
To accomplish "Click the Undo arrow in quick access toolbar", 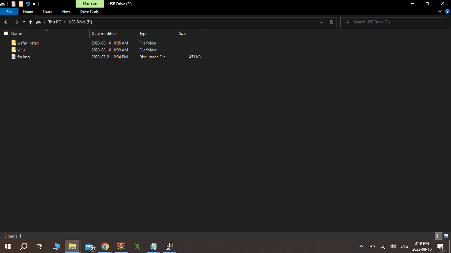I will pos(28,4).
